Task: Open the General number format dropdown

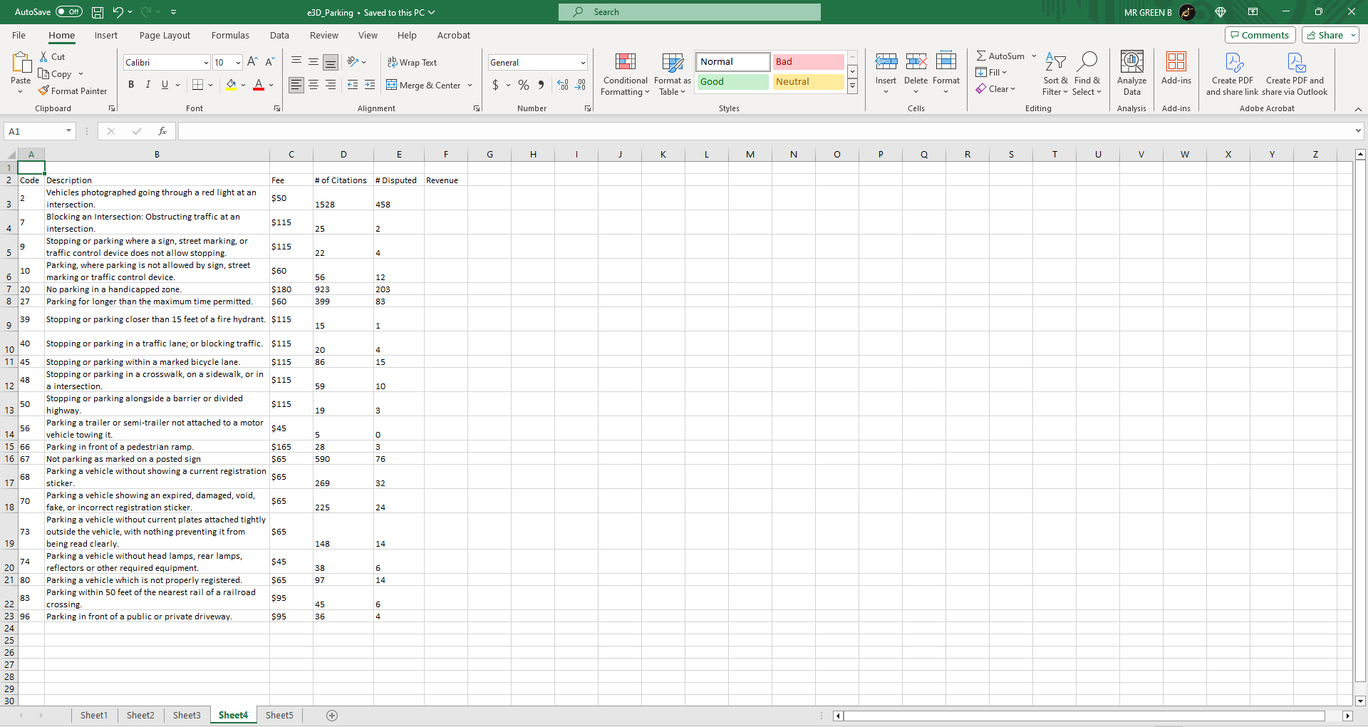Action: (583, 63)
